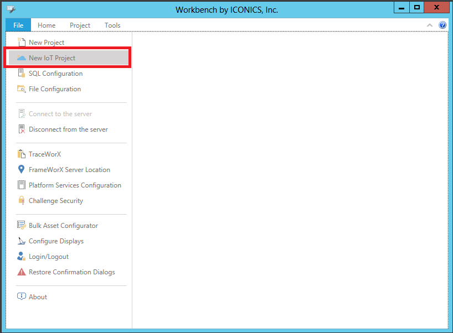
Task: Minimize the Workbench window
Action: tap(401, 8)
